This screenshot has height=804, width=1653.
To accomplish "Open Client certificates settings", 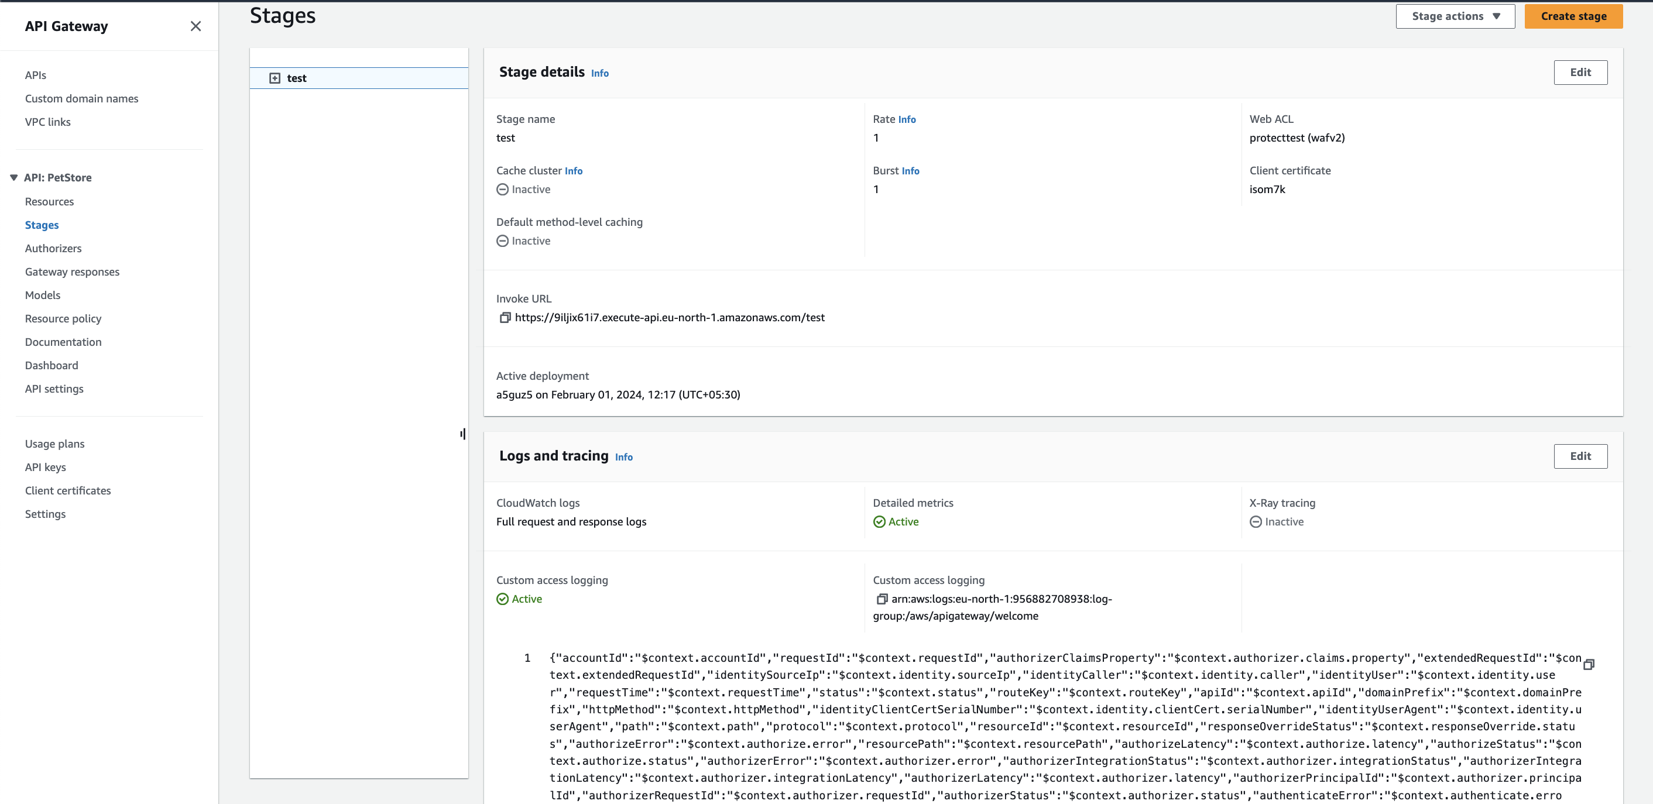I will pyautogui.click(x=67, y=490).
